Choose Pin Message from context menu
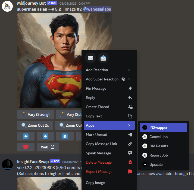The image size is (194, 190). pos(109,88)
